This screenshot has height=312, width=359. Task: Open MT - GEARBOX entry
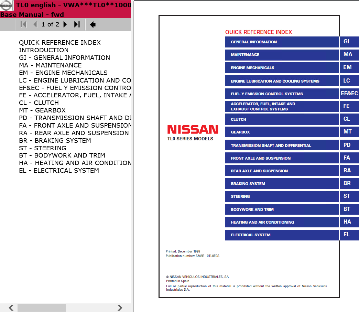pyautogui.click(x=42, y=110)
